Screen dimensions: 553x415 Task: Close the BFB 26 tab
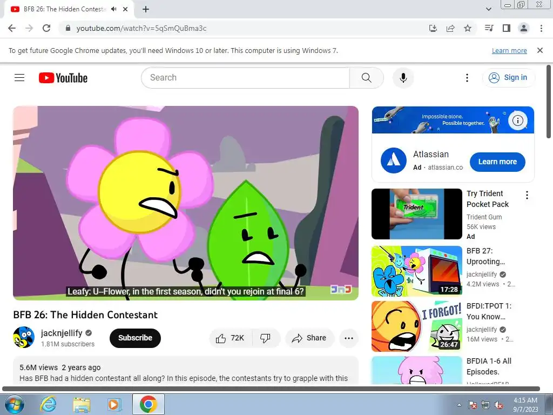pyautogui.click(x=125, y=9)
